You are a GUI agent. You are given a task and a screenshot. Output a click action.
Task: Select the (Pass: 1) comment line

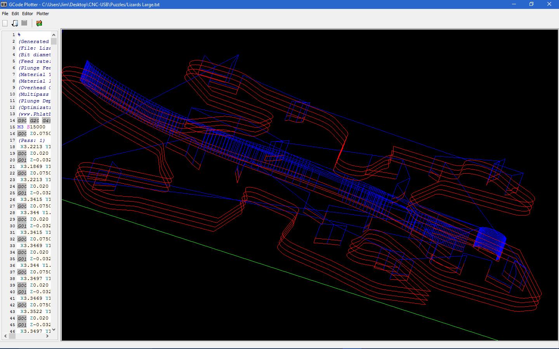click(x=31, y=140)
